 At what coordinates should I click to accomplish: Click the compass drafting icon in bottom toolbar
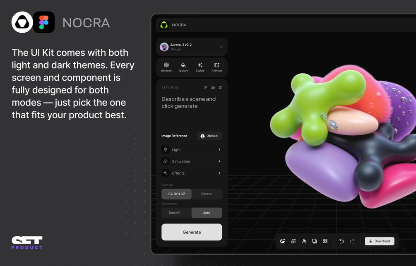pos(304,241)
